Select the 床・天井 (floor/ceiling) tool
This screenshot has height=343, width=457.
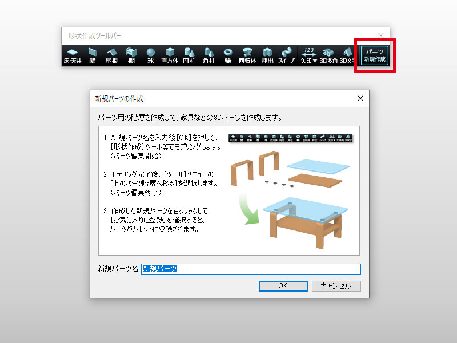pos(73,55)
